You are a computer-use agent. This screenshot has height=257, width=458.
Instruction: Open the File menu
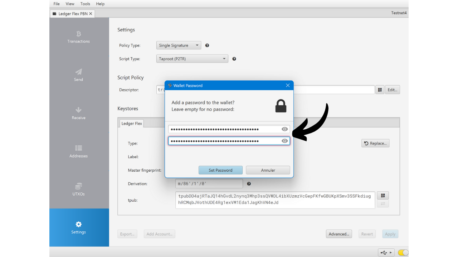point(57,4)
